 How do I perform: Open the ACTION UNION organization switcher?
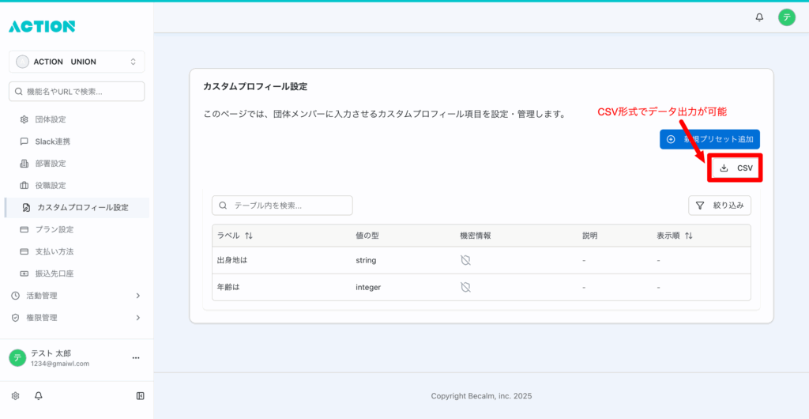tap(77, 62)
